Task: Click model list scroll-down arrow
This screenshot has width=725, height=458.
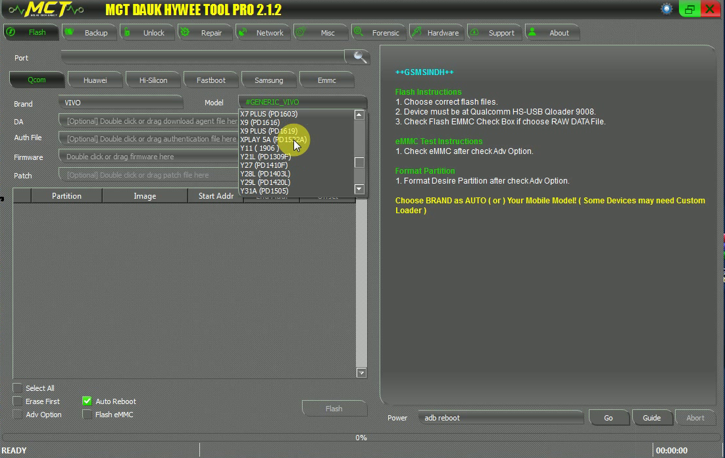Action: 359,189
